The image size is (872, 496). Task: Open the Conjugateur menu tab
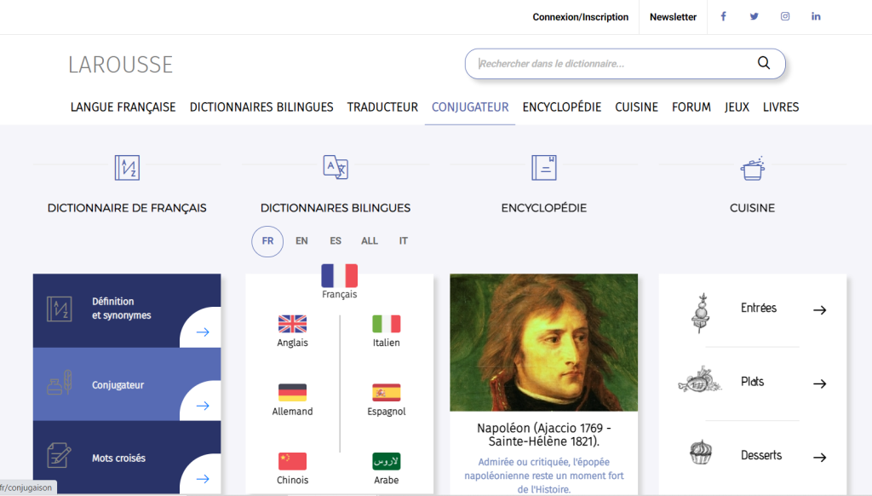point(470,107)
